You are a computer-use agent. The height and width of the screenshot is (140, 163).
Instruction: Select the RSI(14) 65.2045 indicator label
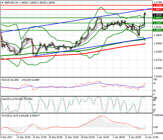10,80
